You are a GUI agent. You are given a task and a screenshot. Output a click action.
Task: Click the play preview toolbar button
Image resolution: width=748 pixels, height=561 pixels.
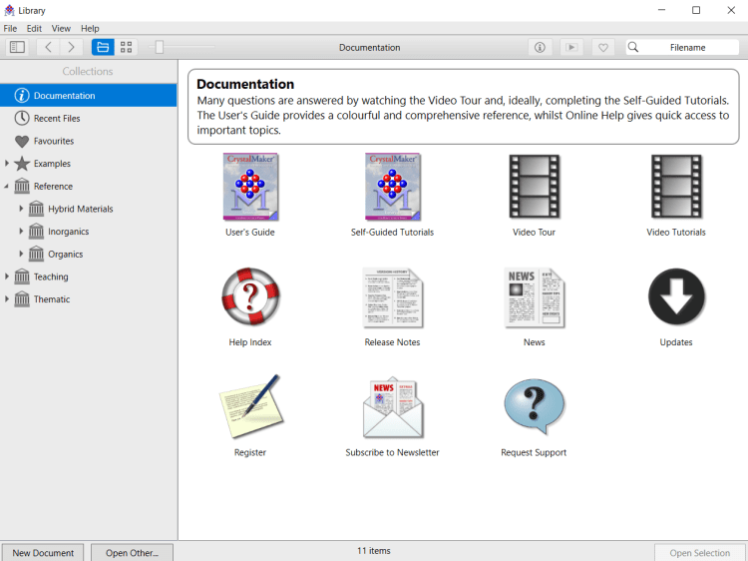tap(571, 47)
